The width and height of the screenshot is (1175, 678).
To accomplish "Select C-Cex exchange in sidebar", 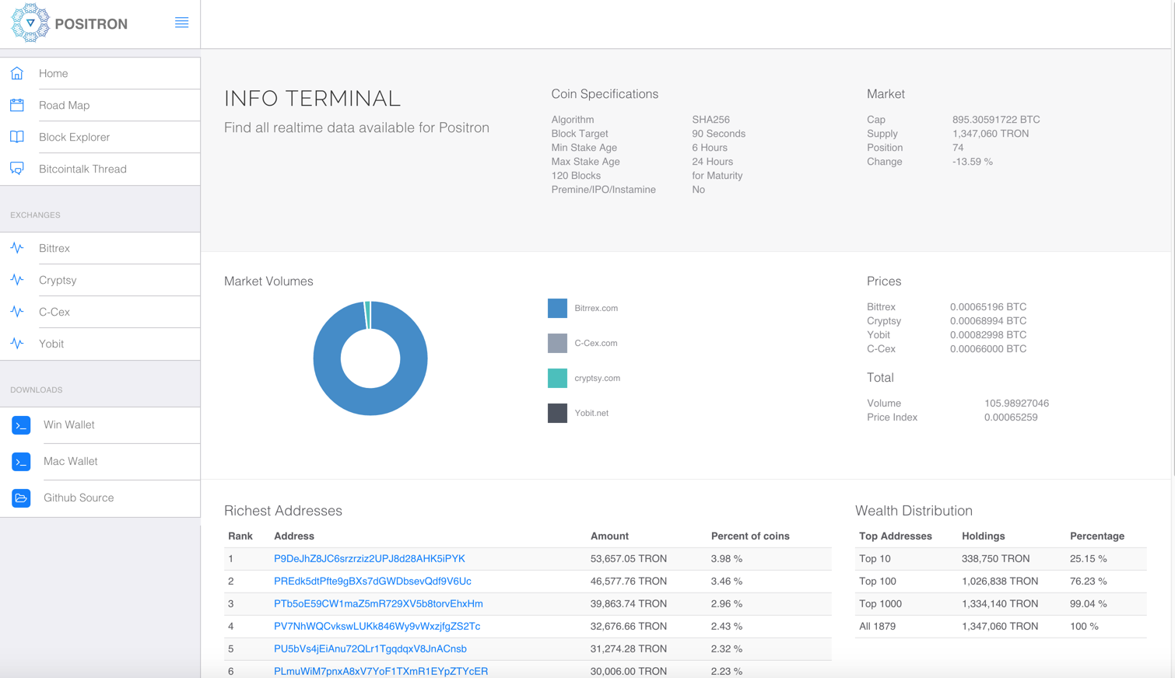I will [100, 312].
